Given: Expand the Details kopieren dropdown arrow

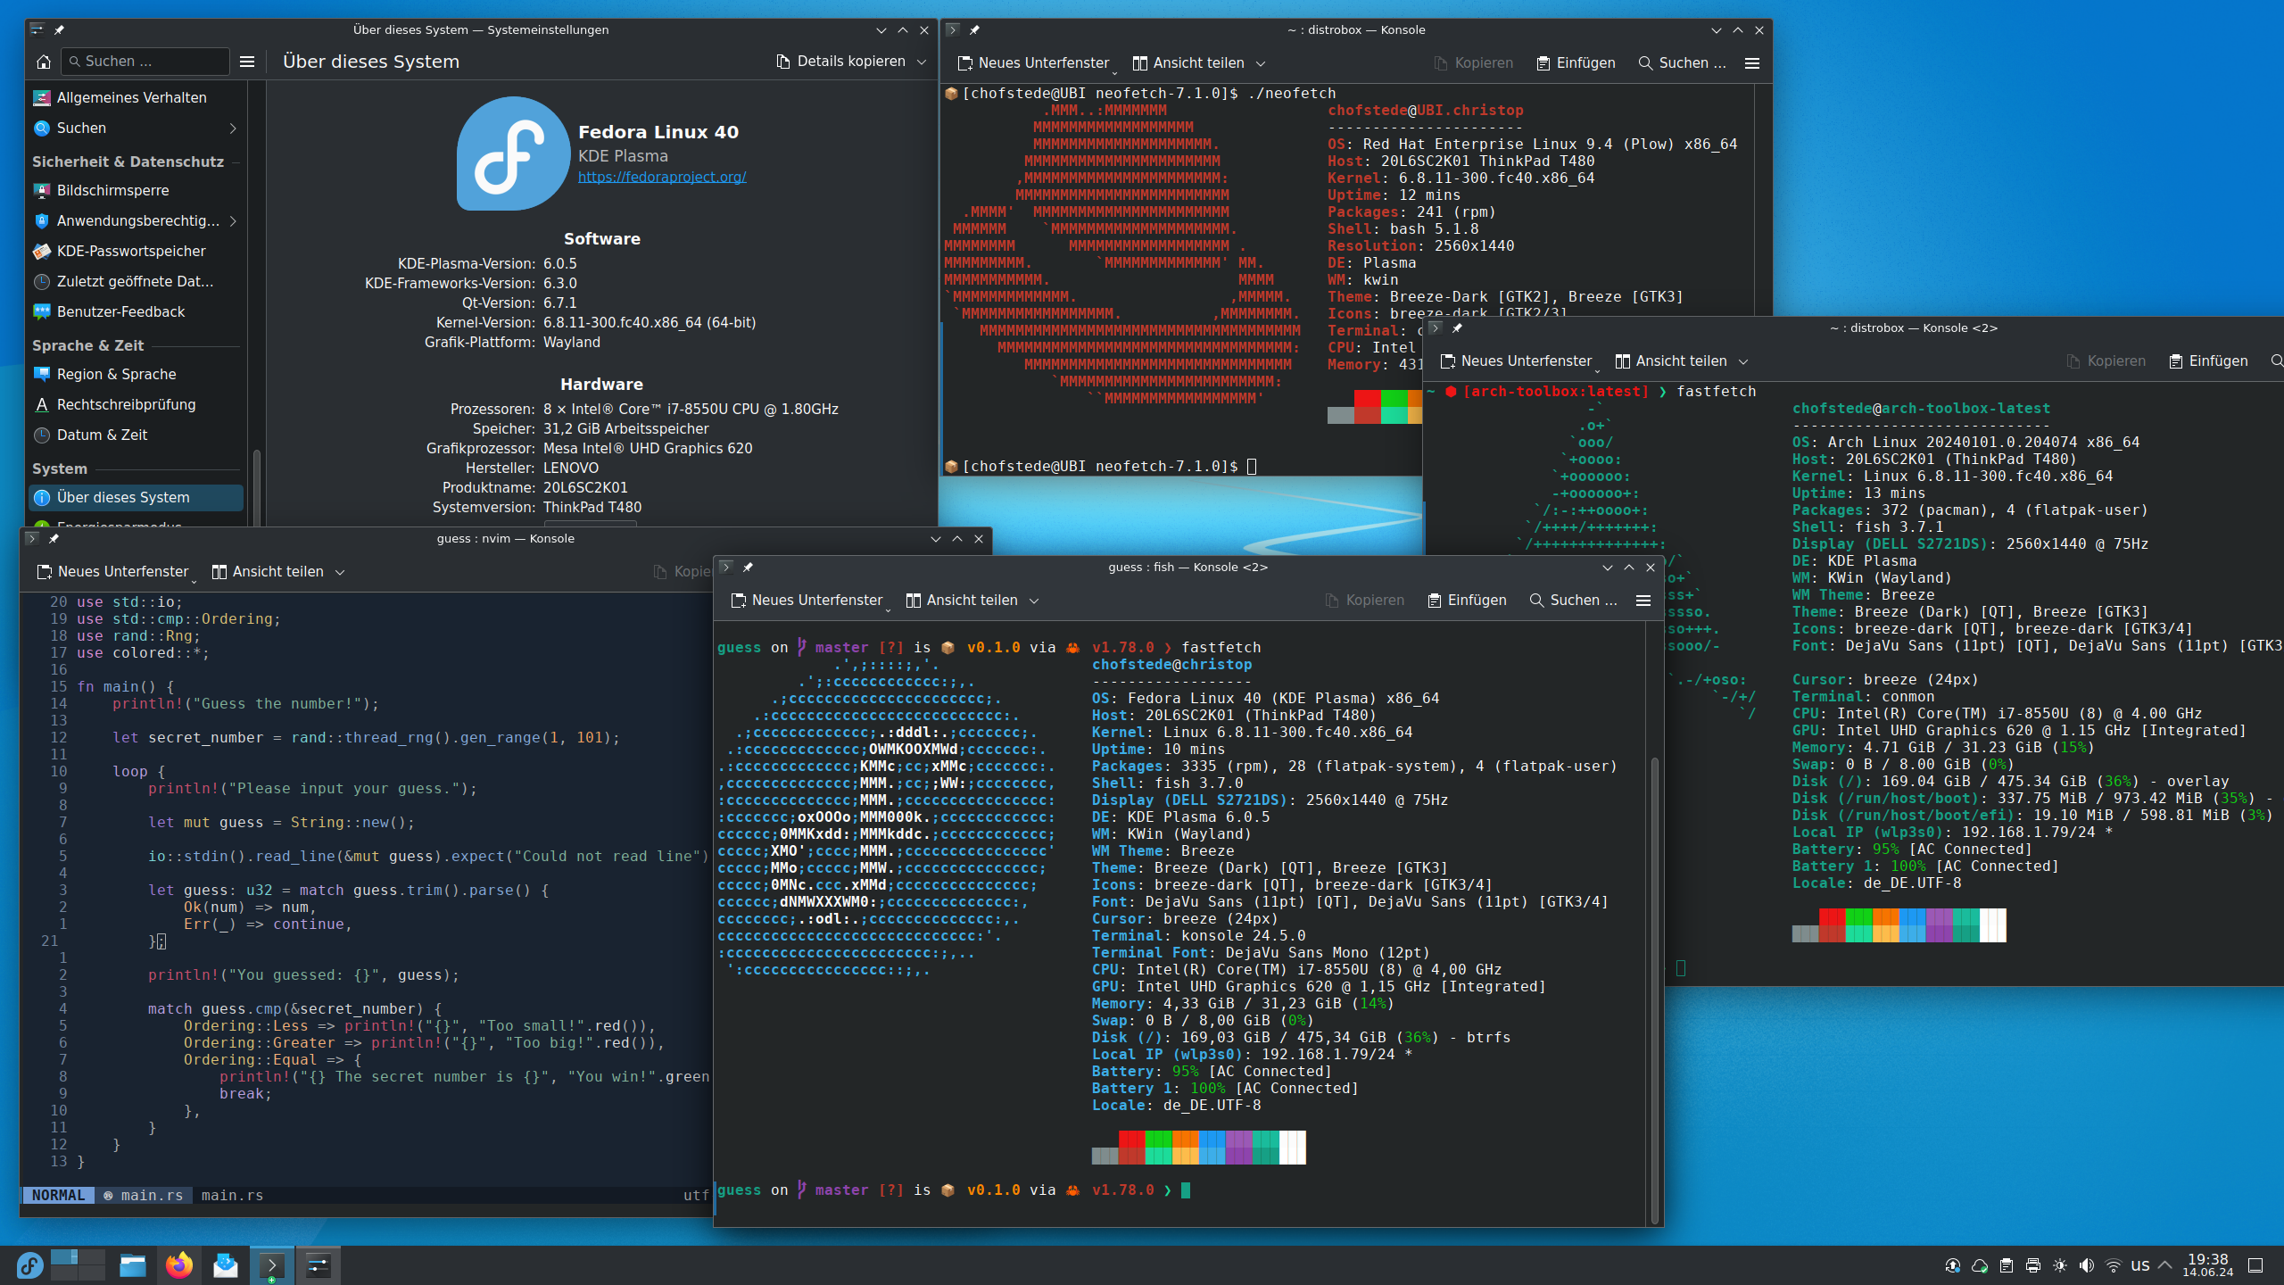Looking at the screenshot, I should [x=922, y=62].
